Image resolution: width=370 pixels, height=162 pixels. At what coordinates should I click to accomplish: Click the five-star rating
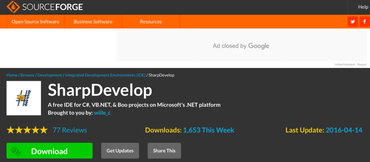(27, 130)
